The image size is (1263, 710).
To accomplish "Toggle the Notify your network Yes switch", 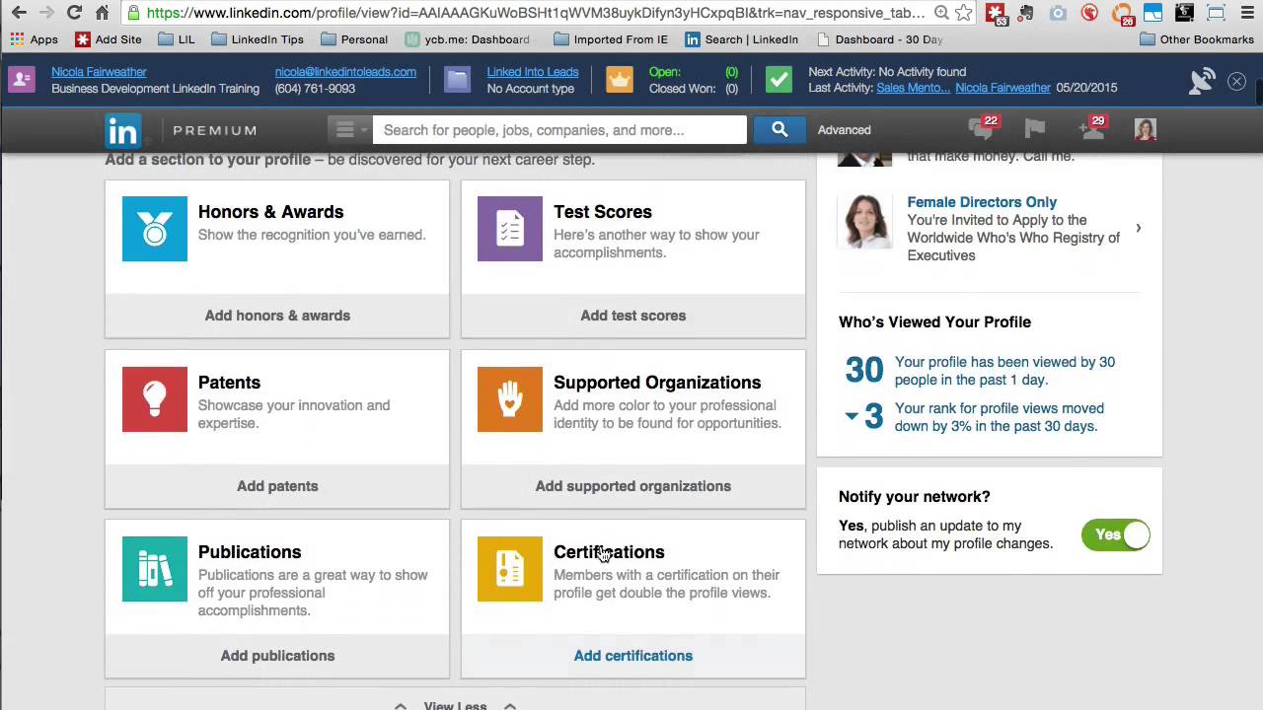I will click(1116, 534).
